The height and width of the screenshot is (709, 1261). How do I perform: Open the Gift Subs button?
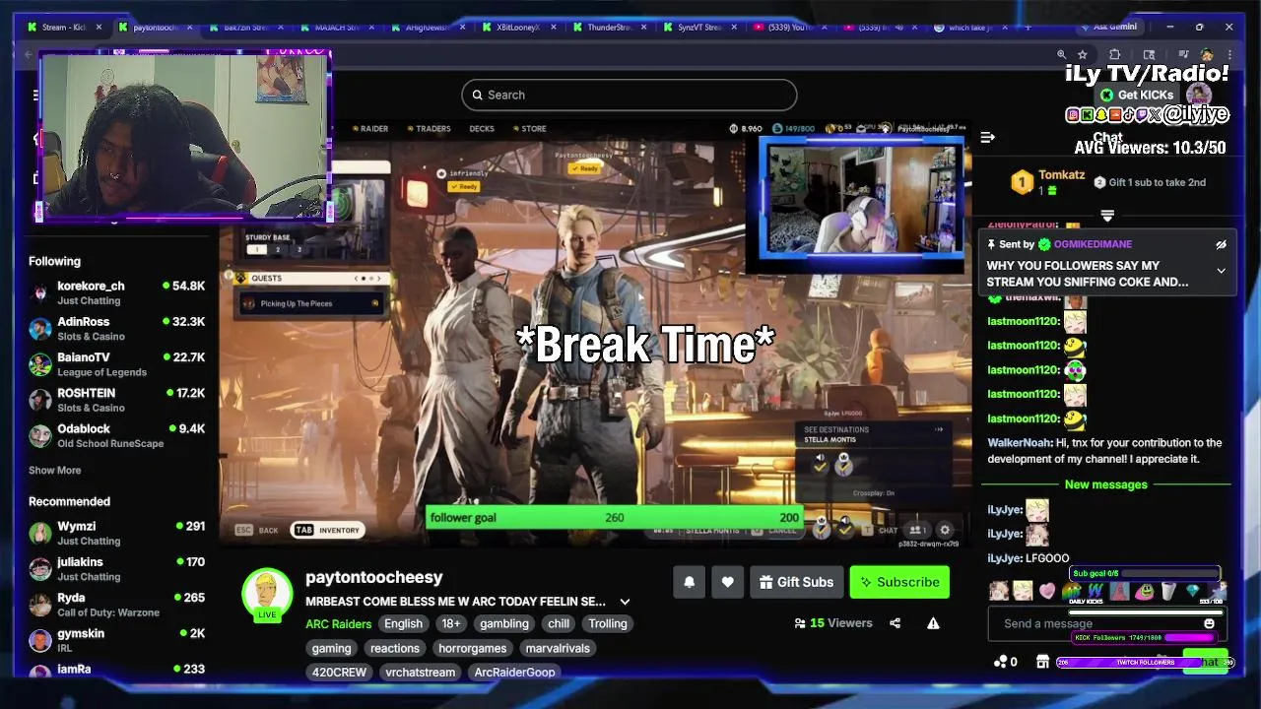click(x=796, y=582)
